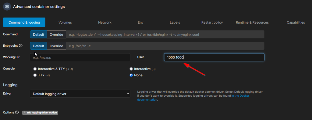Image resolution: width=312 pixels, height=120 pixels.
Task: Click the Driver label
Action: pos(7,93)
